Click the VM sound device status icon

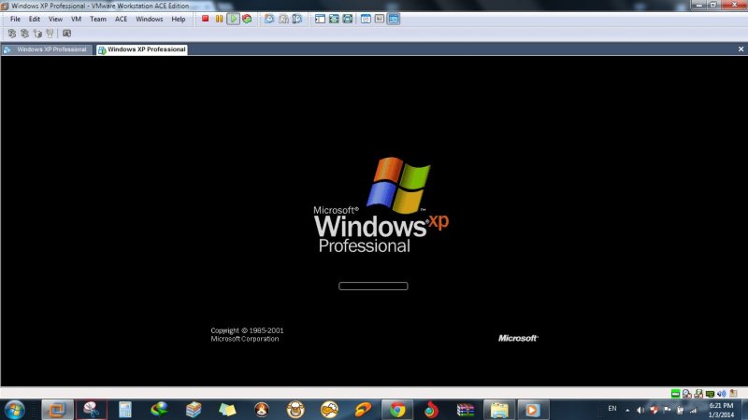721,393
